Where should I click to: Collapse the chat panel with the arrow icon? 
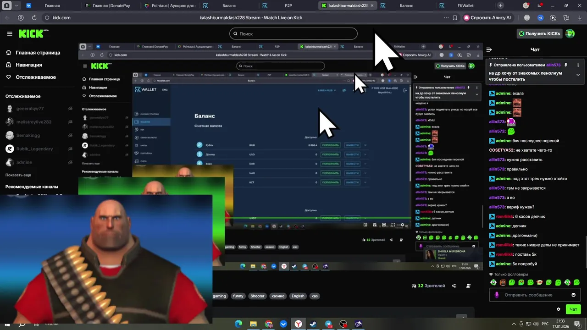[489, 49]
